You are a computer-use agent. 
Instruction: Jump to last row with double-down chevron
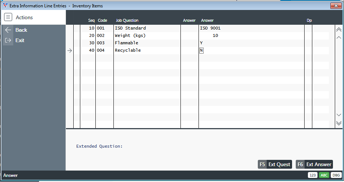pyautogui.click(x=339, y=123)
